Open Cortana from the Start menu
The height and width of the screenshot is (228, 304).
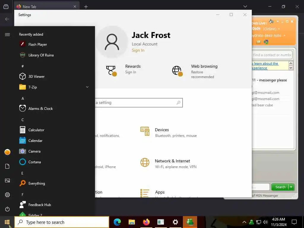pos(54,162)
